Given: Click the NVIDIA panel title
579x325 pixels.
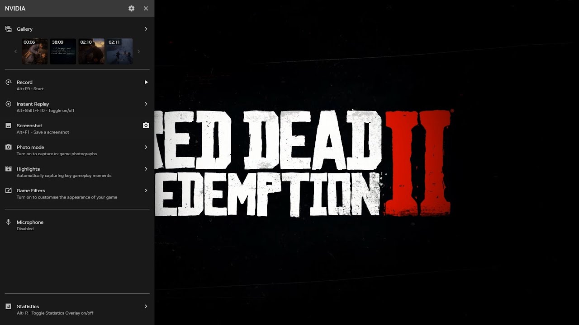Looking at the screenshot, I should (15, 9).
